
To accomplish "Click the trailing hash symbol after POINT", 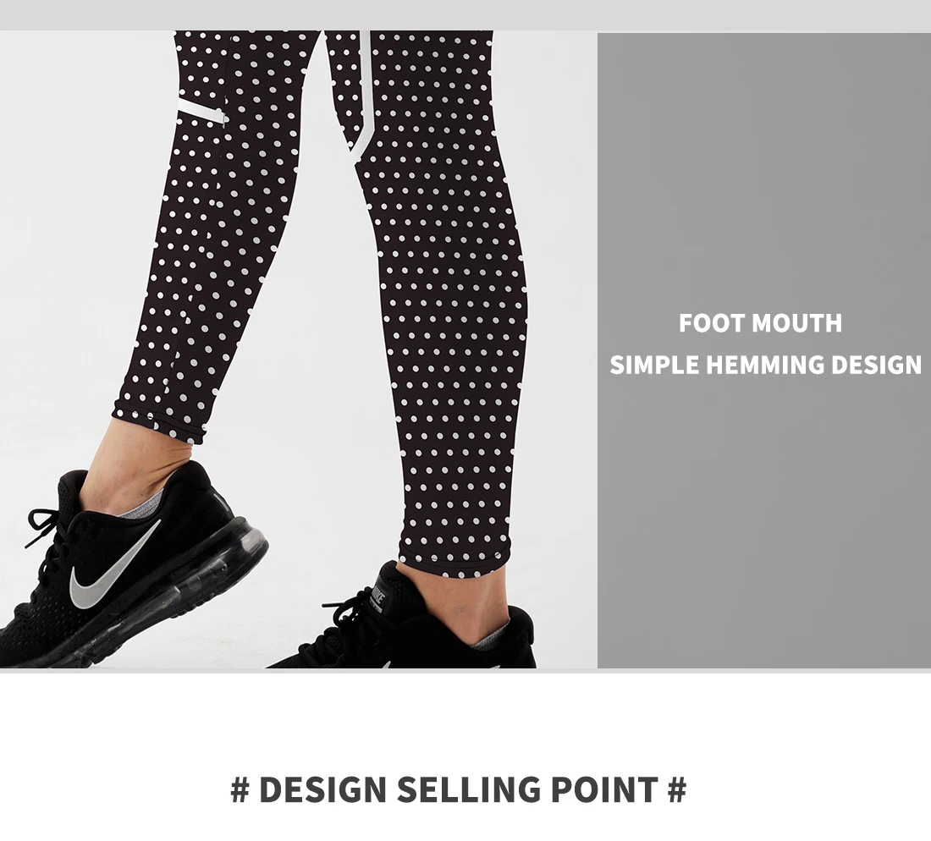I will [677, 790].
